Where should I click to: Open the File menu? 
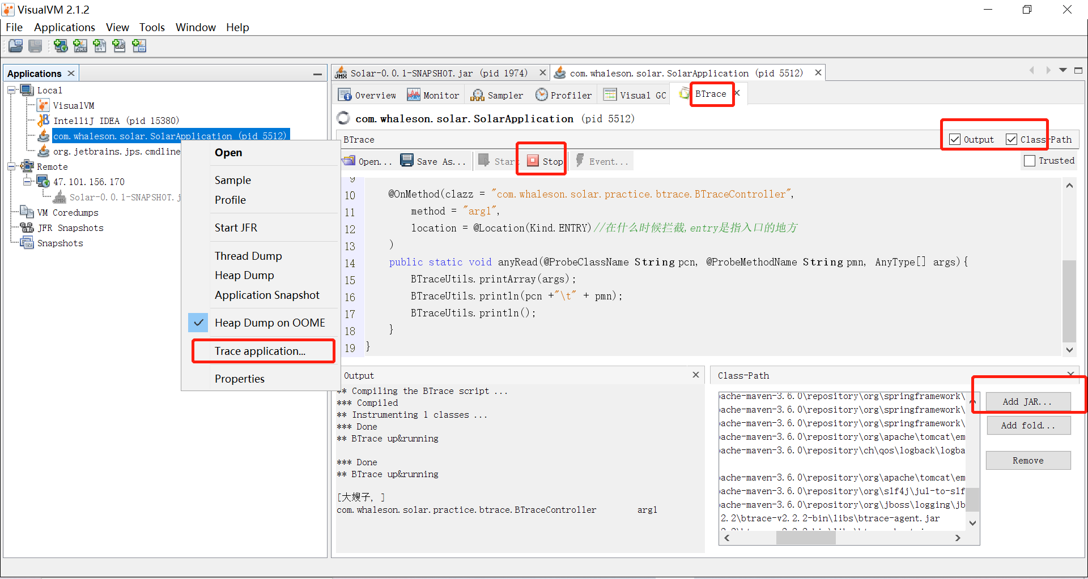[x=14, y=27]
